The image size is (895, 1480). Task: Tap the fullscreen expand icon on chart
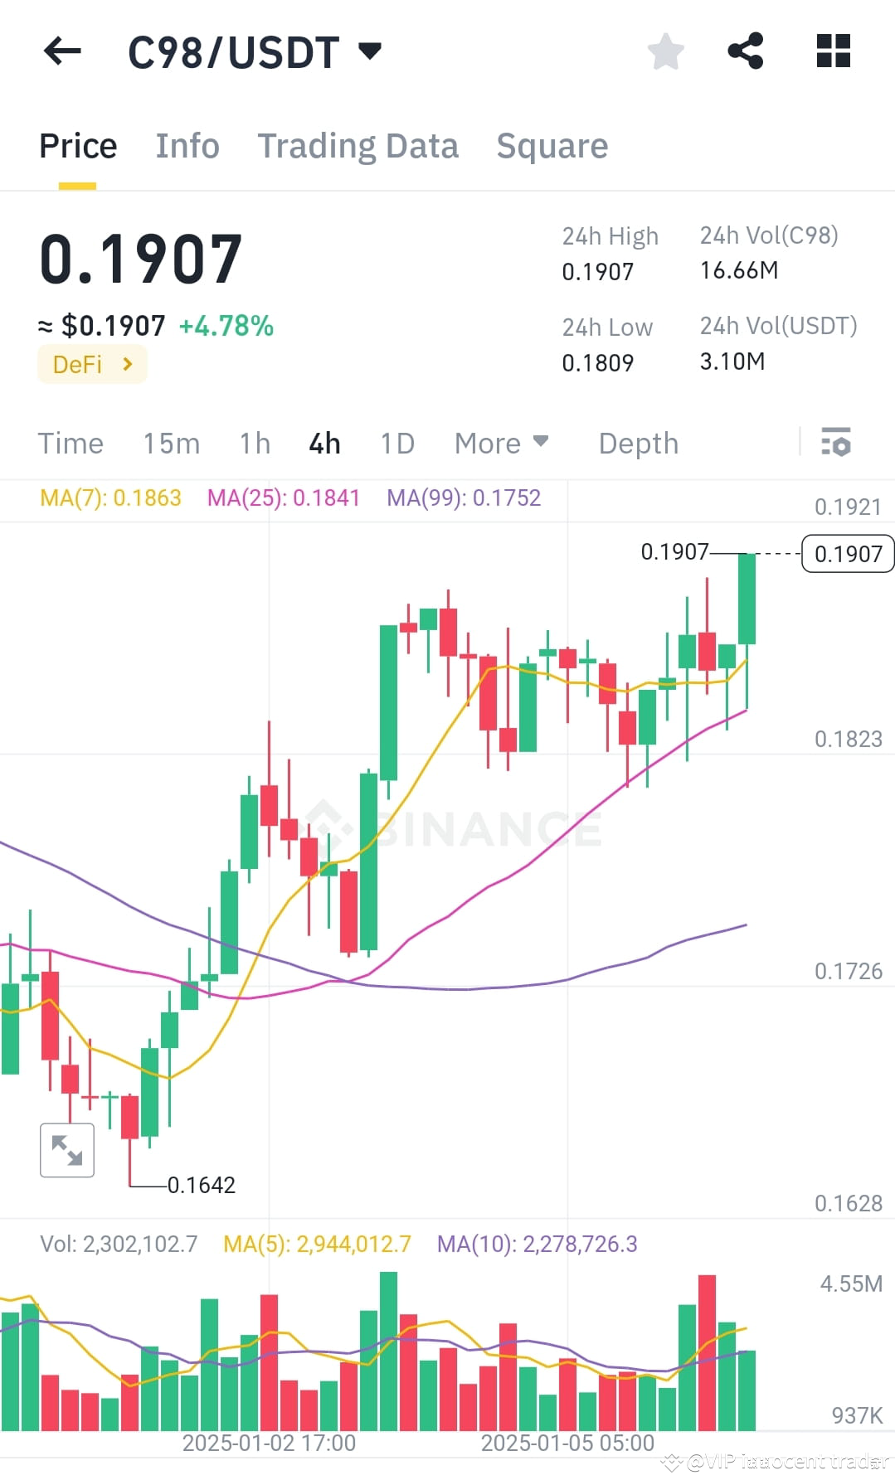[67, 1150]
